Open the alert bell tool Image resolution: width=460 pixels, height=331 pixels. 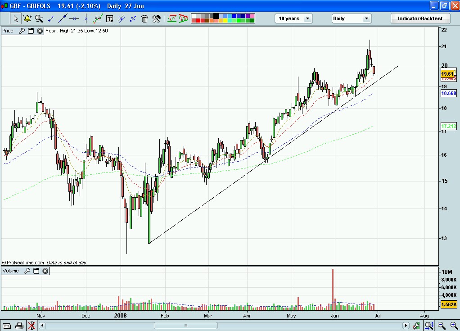tap(27, 18)
